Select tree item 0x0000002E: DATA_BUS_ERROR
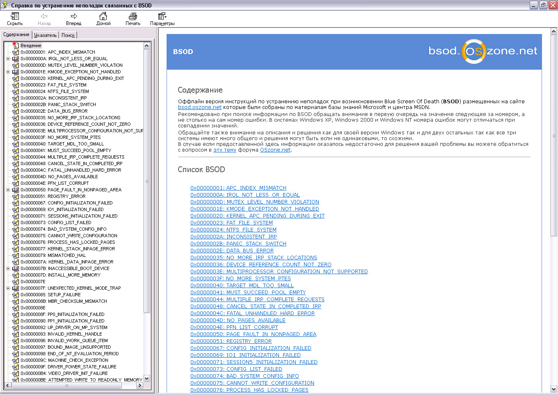The image size is (558, 395). 54,111
